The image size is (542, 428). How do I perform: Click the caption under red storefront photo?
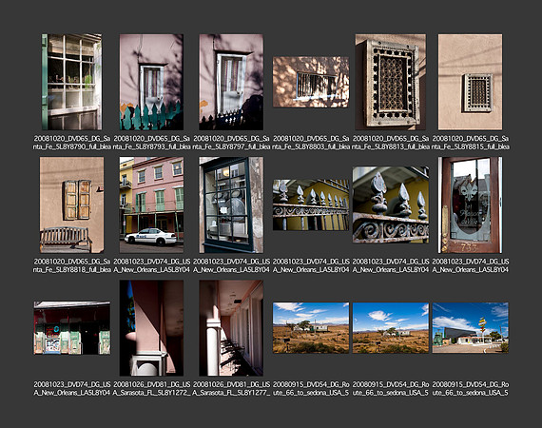pyautogui.click(x=72, y=389)
